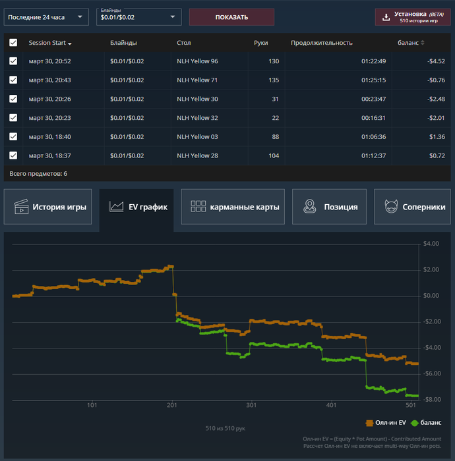Click the -$0.76 balance value
The height and width of the screenshot is (461, 455).
click(x=436, y=80)
